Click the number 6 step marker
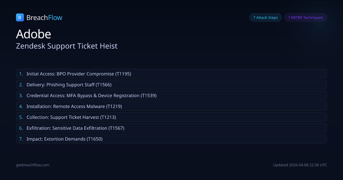Screen dimensions: 343x180 tap(21, 128)
